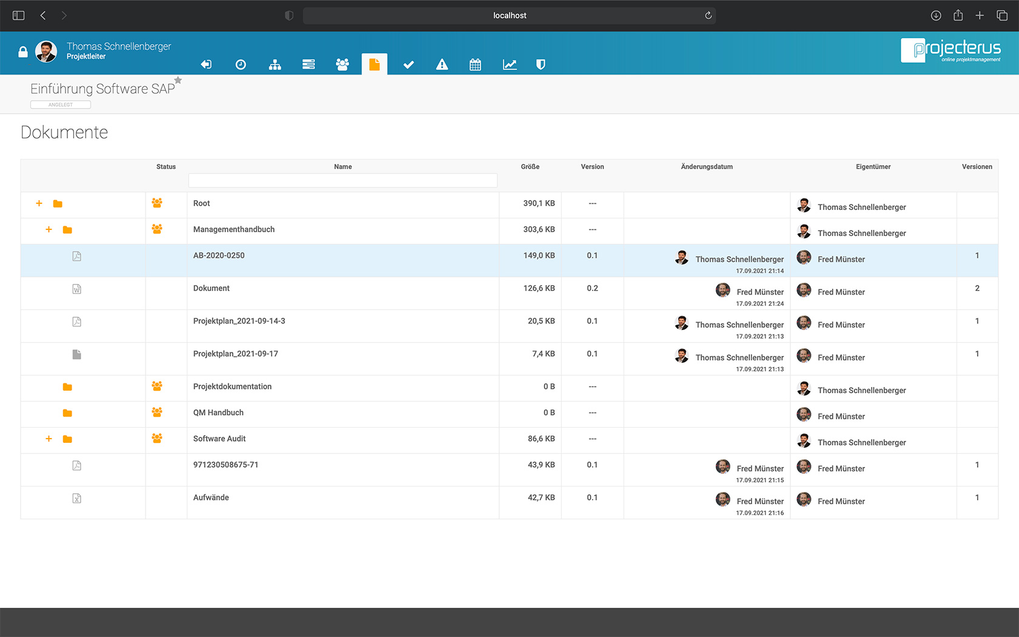Select the project structure org-chart icon

click(x=275, y=64)
